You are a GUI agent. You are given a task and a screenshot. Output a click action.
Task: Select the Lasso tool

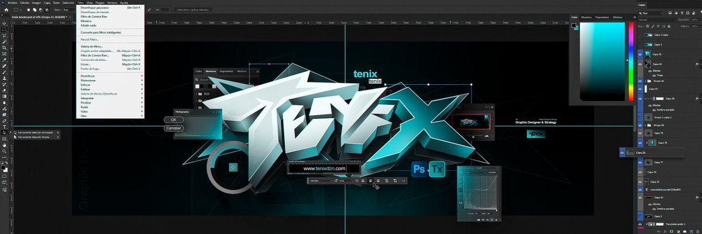coord(4,36)
